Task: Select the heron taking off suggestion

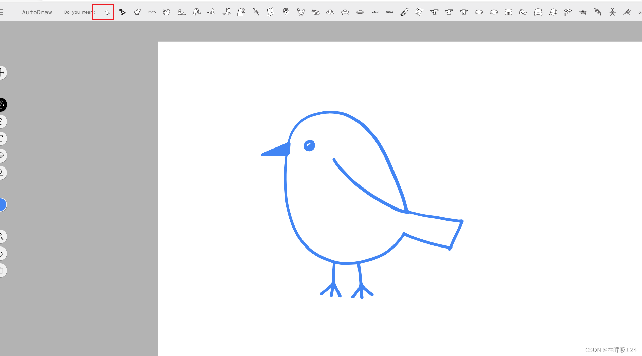Action: [226, 12]
